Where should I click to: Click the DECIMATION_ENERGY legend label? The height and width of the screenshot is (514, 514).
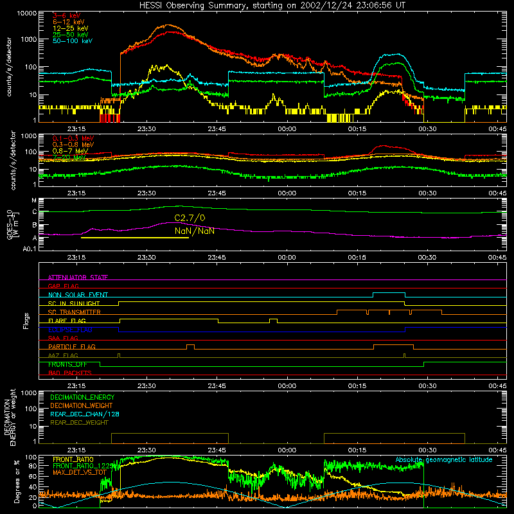click(82, 397)
